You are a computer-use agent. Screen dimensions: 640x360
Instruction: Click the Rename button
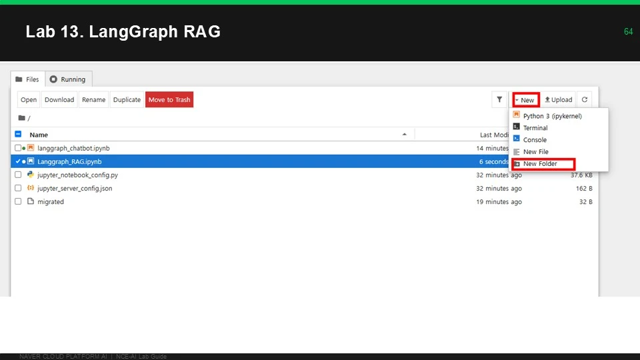tap(93, 99)
